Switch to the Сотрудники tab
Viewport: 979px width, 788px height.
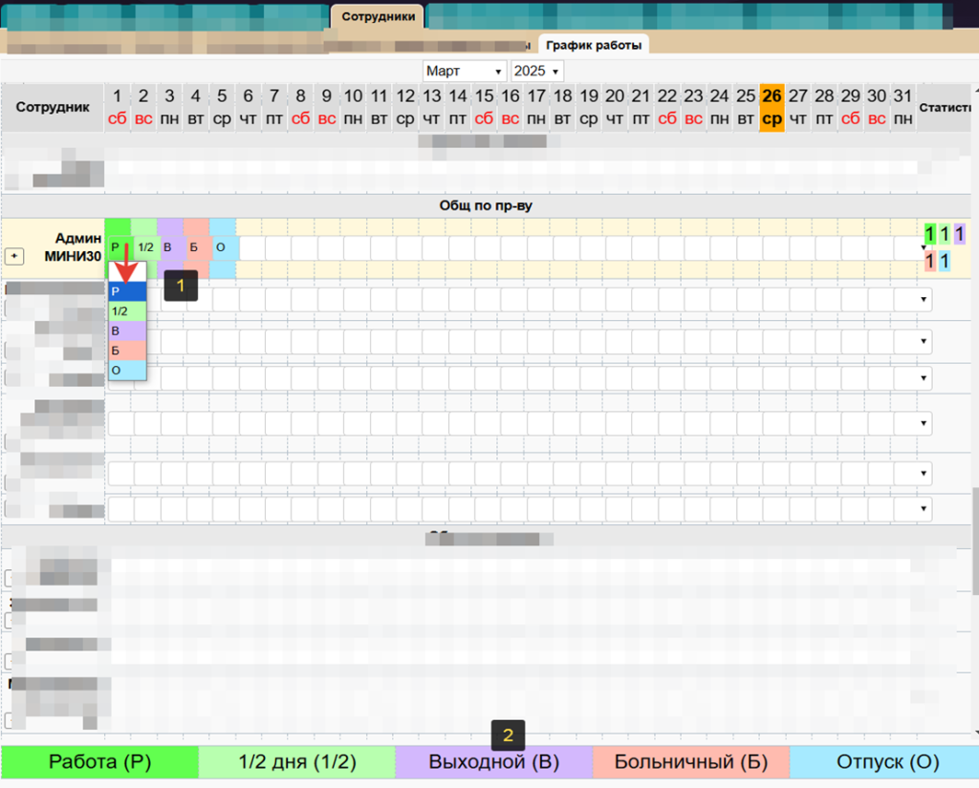tap(378, 16)
